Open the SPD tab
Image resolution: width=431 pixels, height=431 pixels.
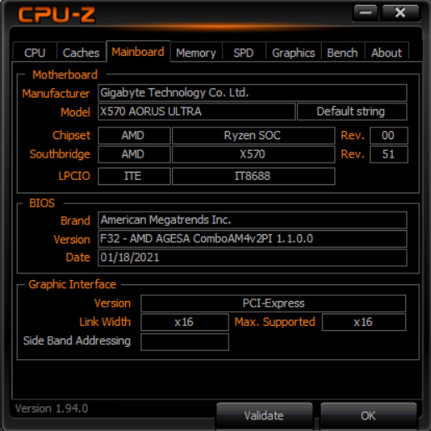243,53
